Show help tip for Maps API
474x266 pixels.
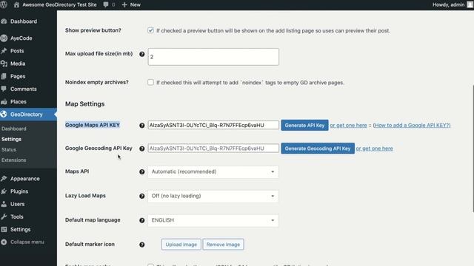click(141, 171)
